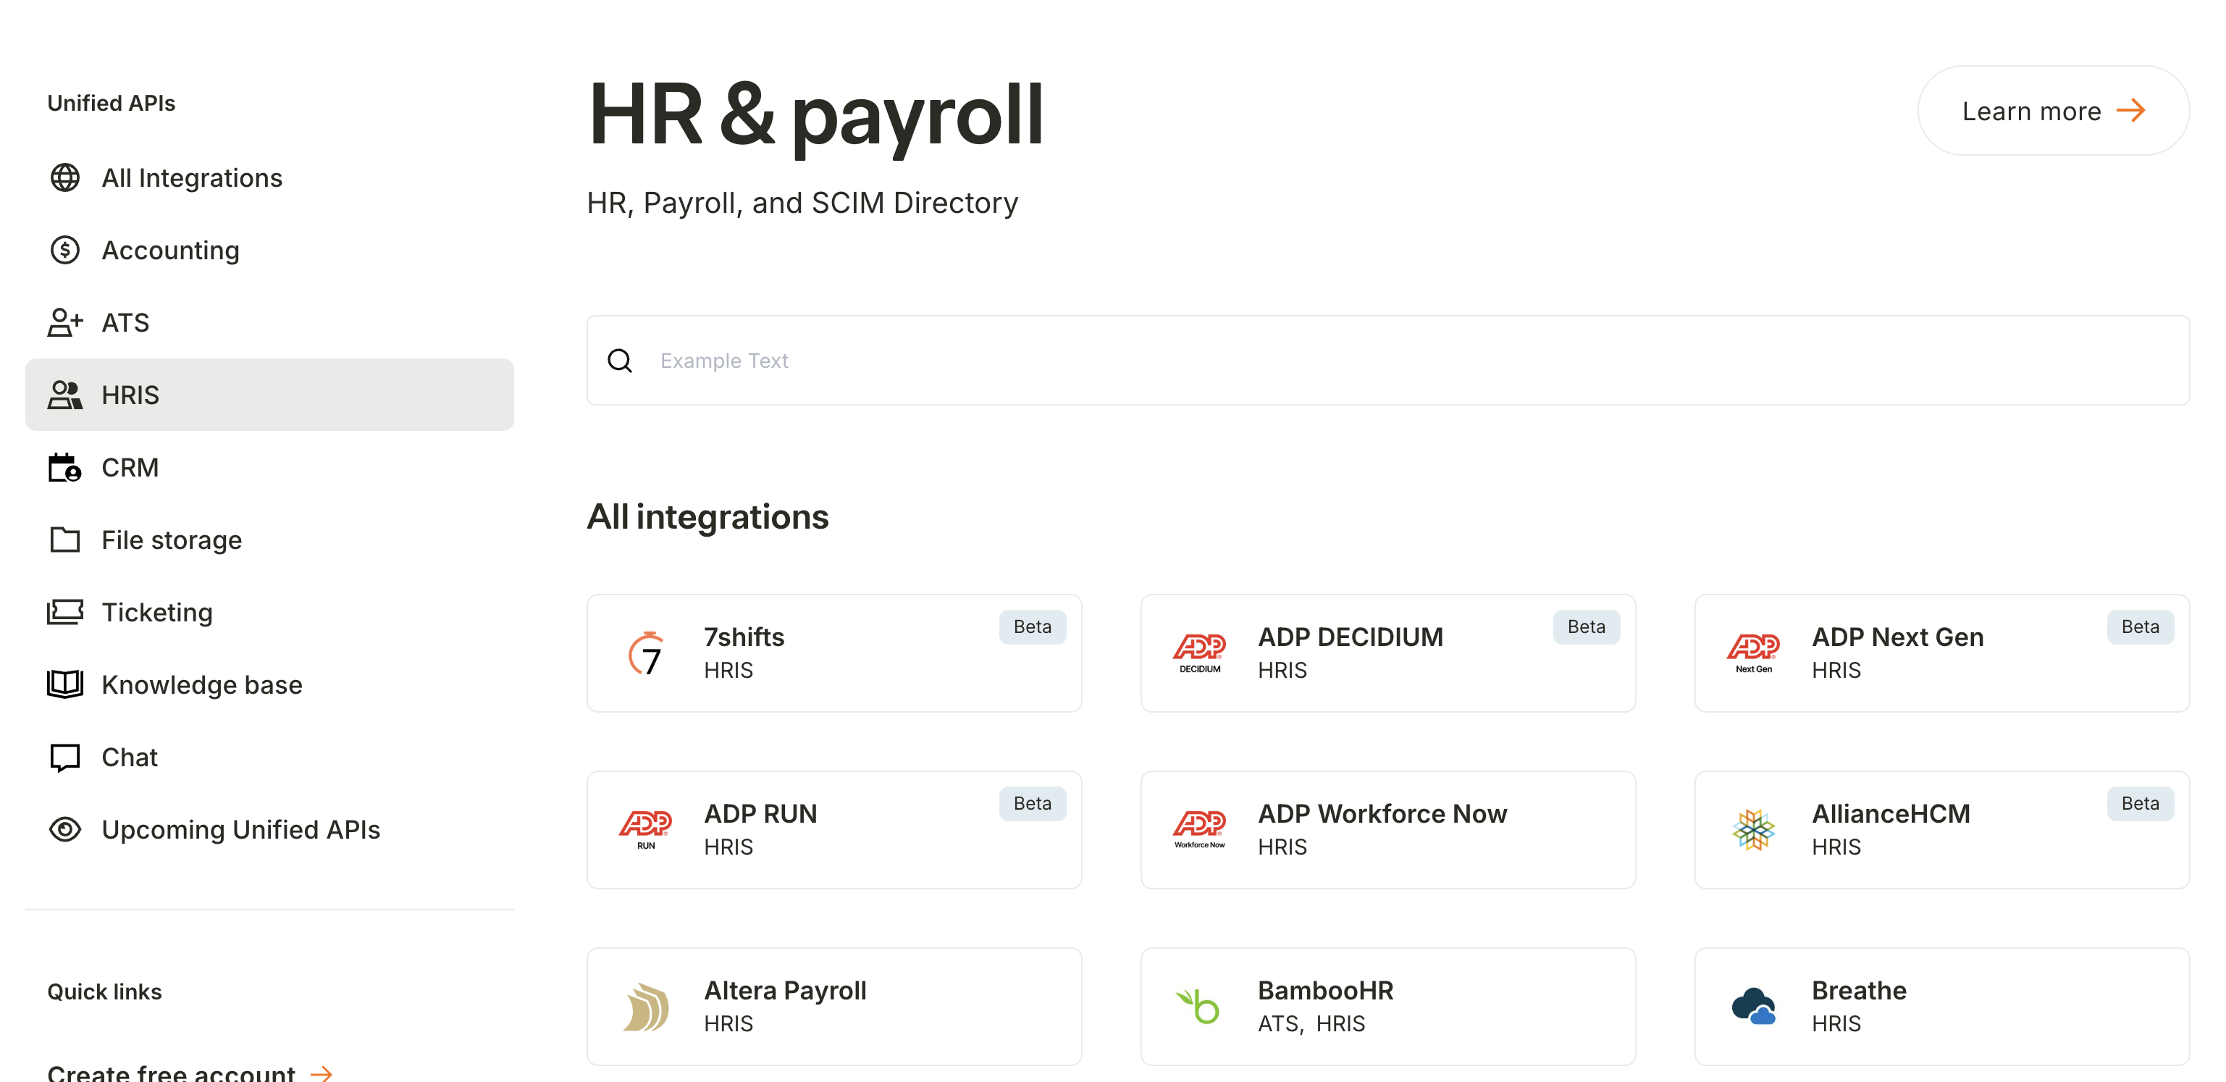
Task: Click the HRIS label under Altera Payroll
Action: pos(728,1024)
